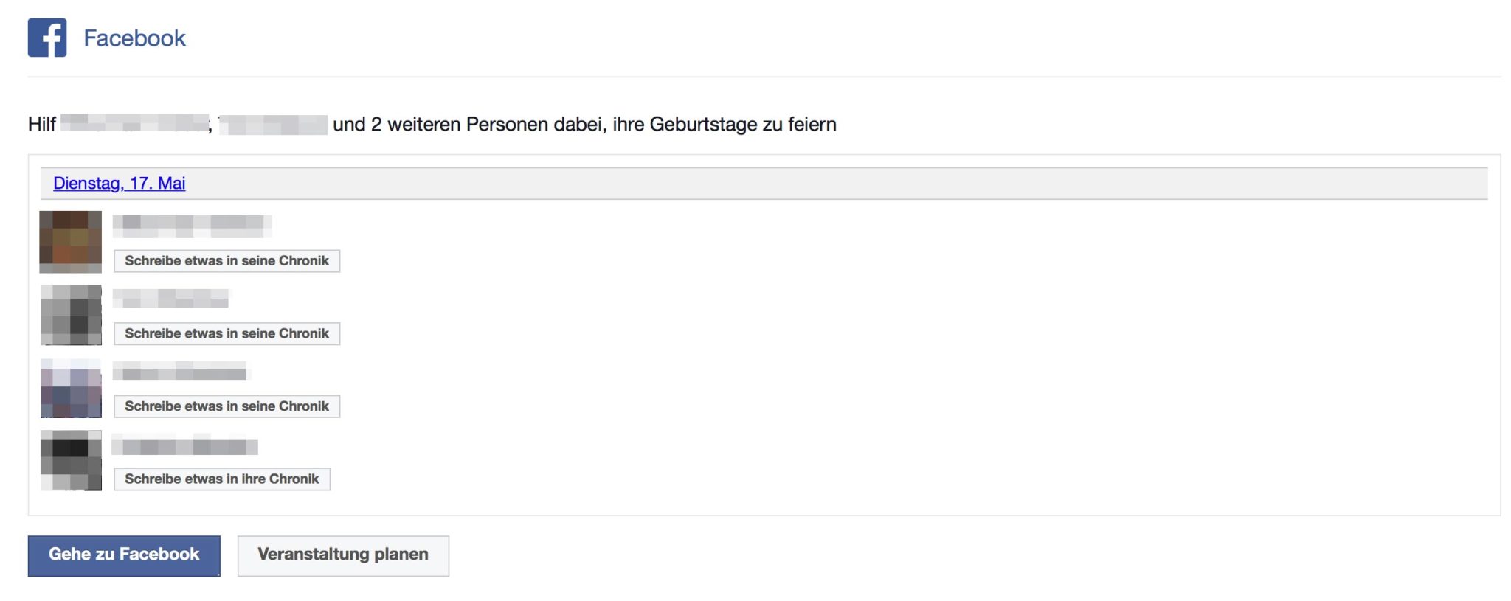The width and height of the screenshot is (1511, 601).
Task: Open blurred name beside the brown profile picture
Action: point(192,225)
